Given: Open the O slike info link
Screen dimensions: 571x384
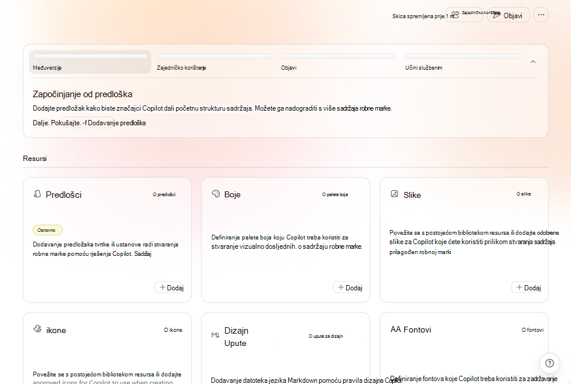Looking at the screenshot, I should 524,194.
